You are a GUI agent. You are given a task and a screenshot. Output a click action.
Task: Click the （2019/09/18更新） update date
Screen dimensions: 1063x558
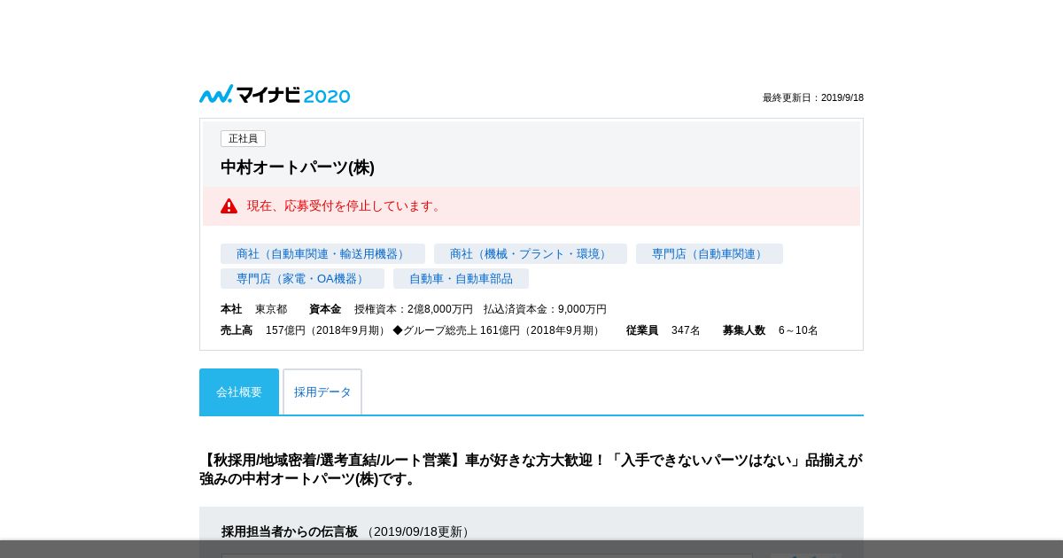point(418,531)
